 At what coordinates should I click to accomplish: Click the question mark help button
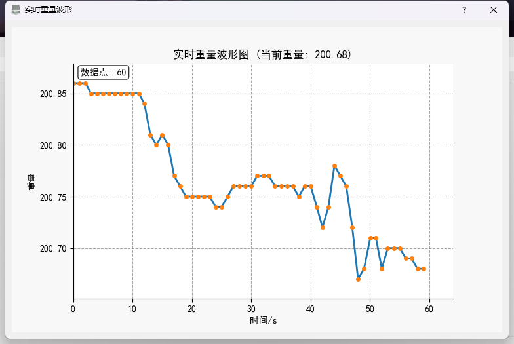(x=464, y=10)
